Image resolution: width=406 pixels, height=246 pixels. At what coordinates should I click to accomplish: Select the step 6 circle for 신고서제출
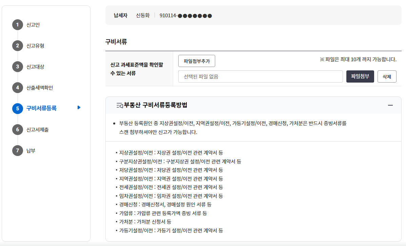tap(17, 129)
